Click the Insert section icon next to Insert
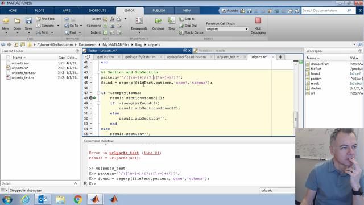 point(105,19)
